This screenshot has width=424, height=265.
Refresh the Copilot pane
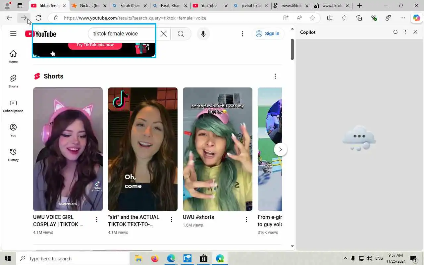click(x=395, y=32)
